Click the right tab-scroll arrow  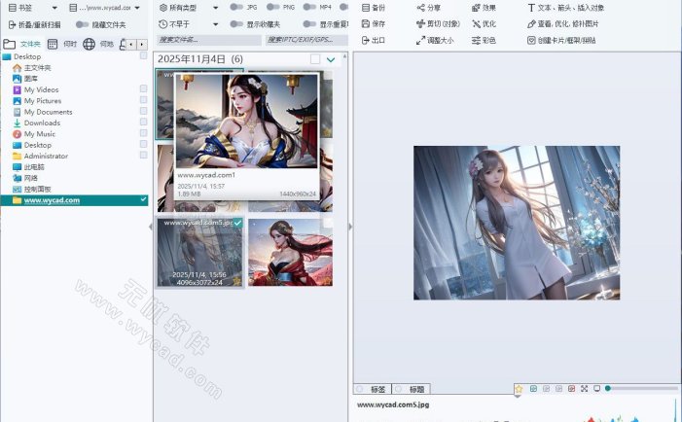(142, 44)
